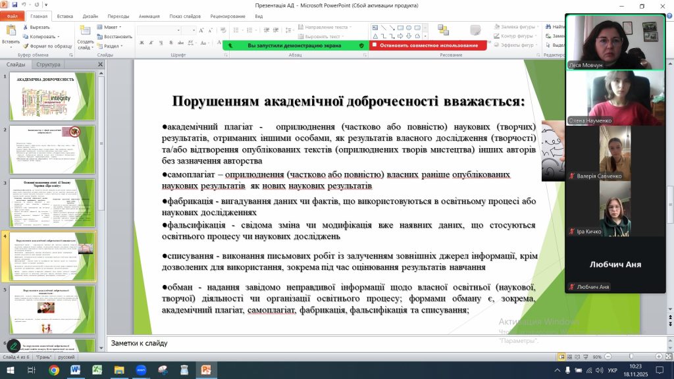Switch to the Анимация ribbon tab
Screen dimensions: 674x379
coord(149,16)
